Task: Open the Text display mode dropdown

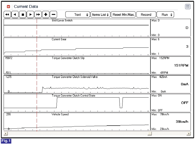Action: [x=77, y=15]
